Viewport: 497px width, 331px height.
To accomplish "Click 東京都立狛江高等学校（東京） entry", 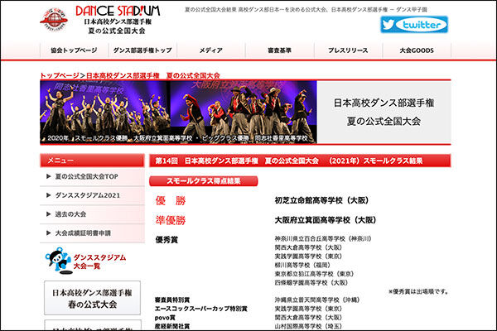I will pyautogui.click(x=314, y=274).
